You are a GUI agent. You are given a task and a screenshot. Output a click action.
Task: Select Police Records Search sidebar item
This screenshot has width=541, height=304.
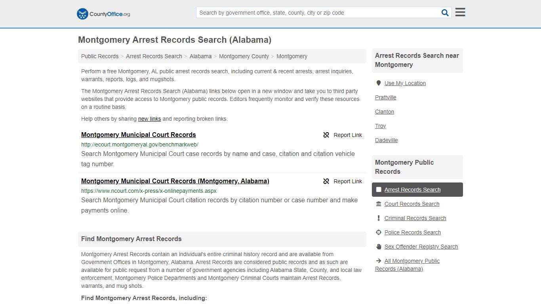tap(413, 232)
